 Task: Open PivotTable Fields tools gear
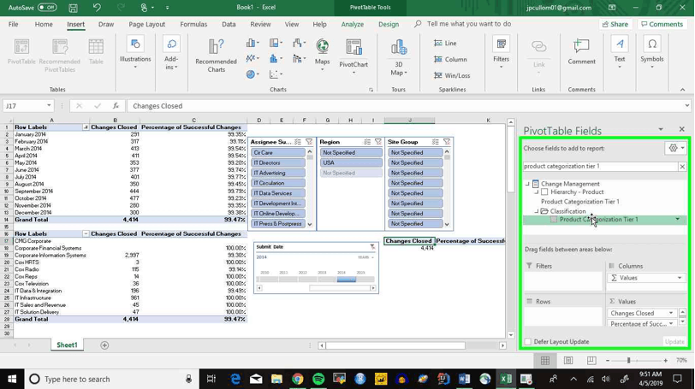675,148
